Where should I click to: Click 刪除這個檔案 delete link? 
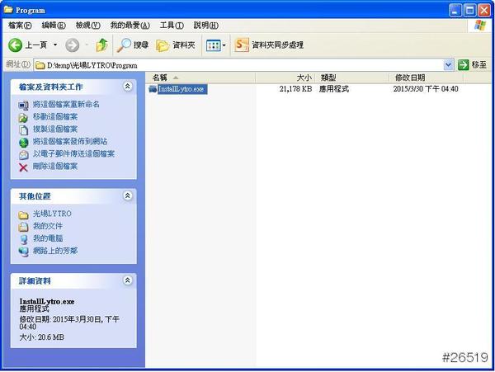[55, 167]
